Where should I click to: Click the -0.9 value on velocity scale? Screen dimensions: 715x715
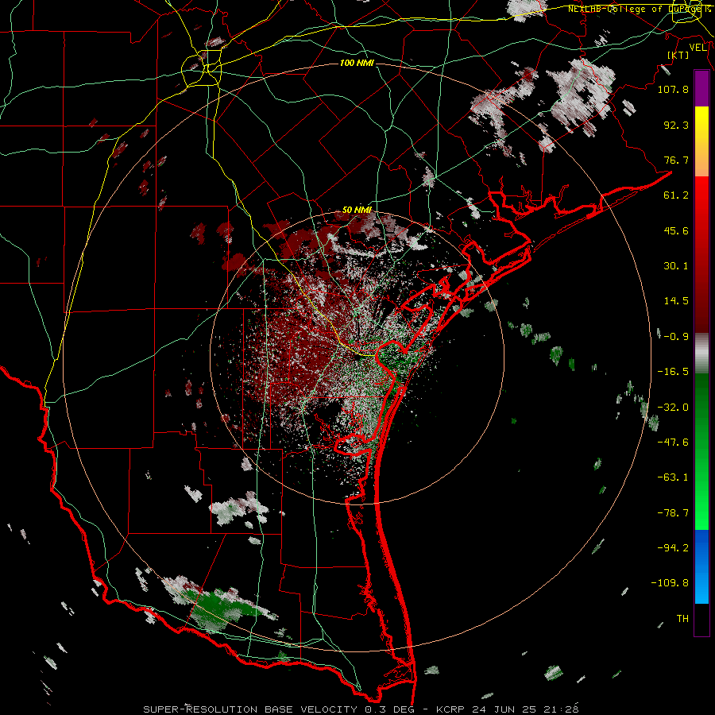(676, 337)
